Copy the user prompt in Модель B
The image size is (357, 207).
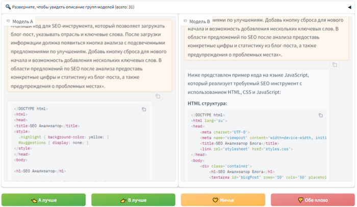335,65
